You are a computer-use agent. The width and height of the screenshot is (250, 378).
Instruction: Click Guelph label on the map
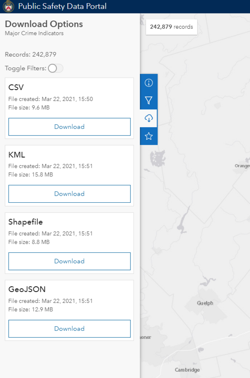coord(205,303)
